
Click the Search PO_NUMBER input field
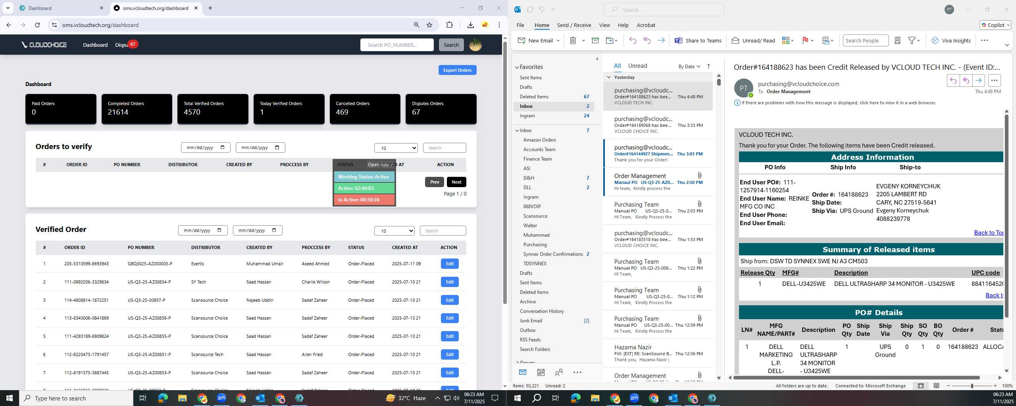point(397,45)
